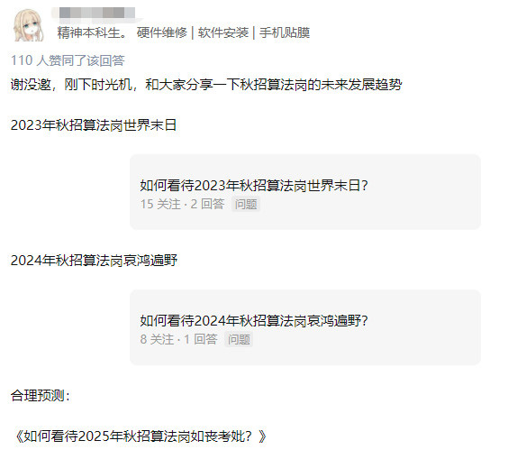Open question card 如何看待2024年秋招算法岗哀鸿遍野?

(305, 327)
